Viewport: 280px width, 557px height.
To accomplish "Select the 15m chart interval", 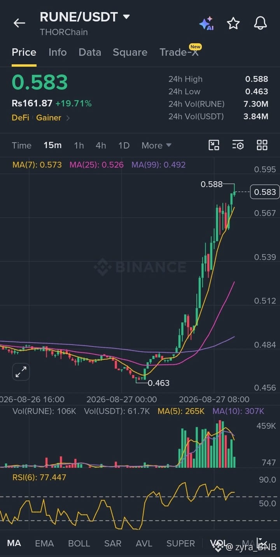I will (52, 145).
